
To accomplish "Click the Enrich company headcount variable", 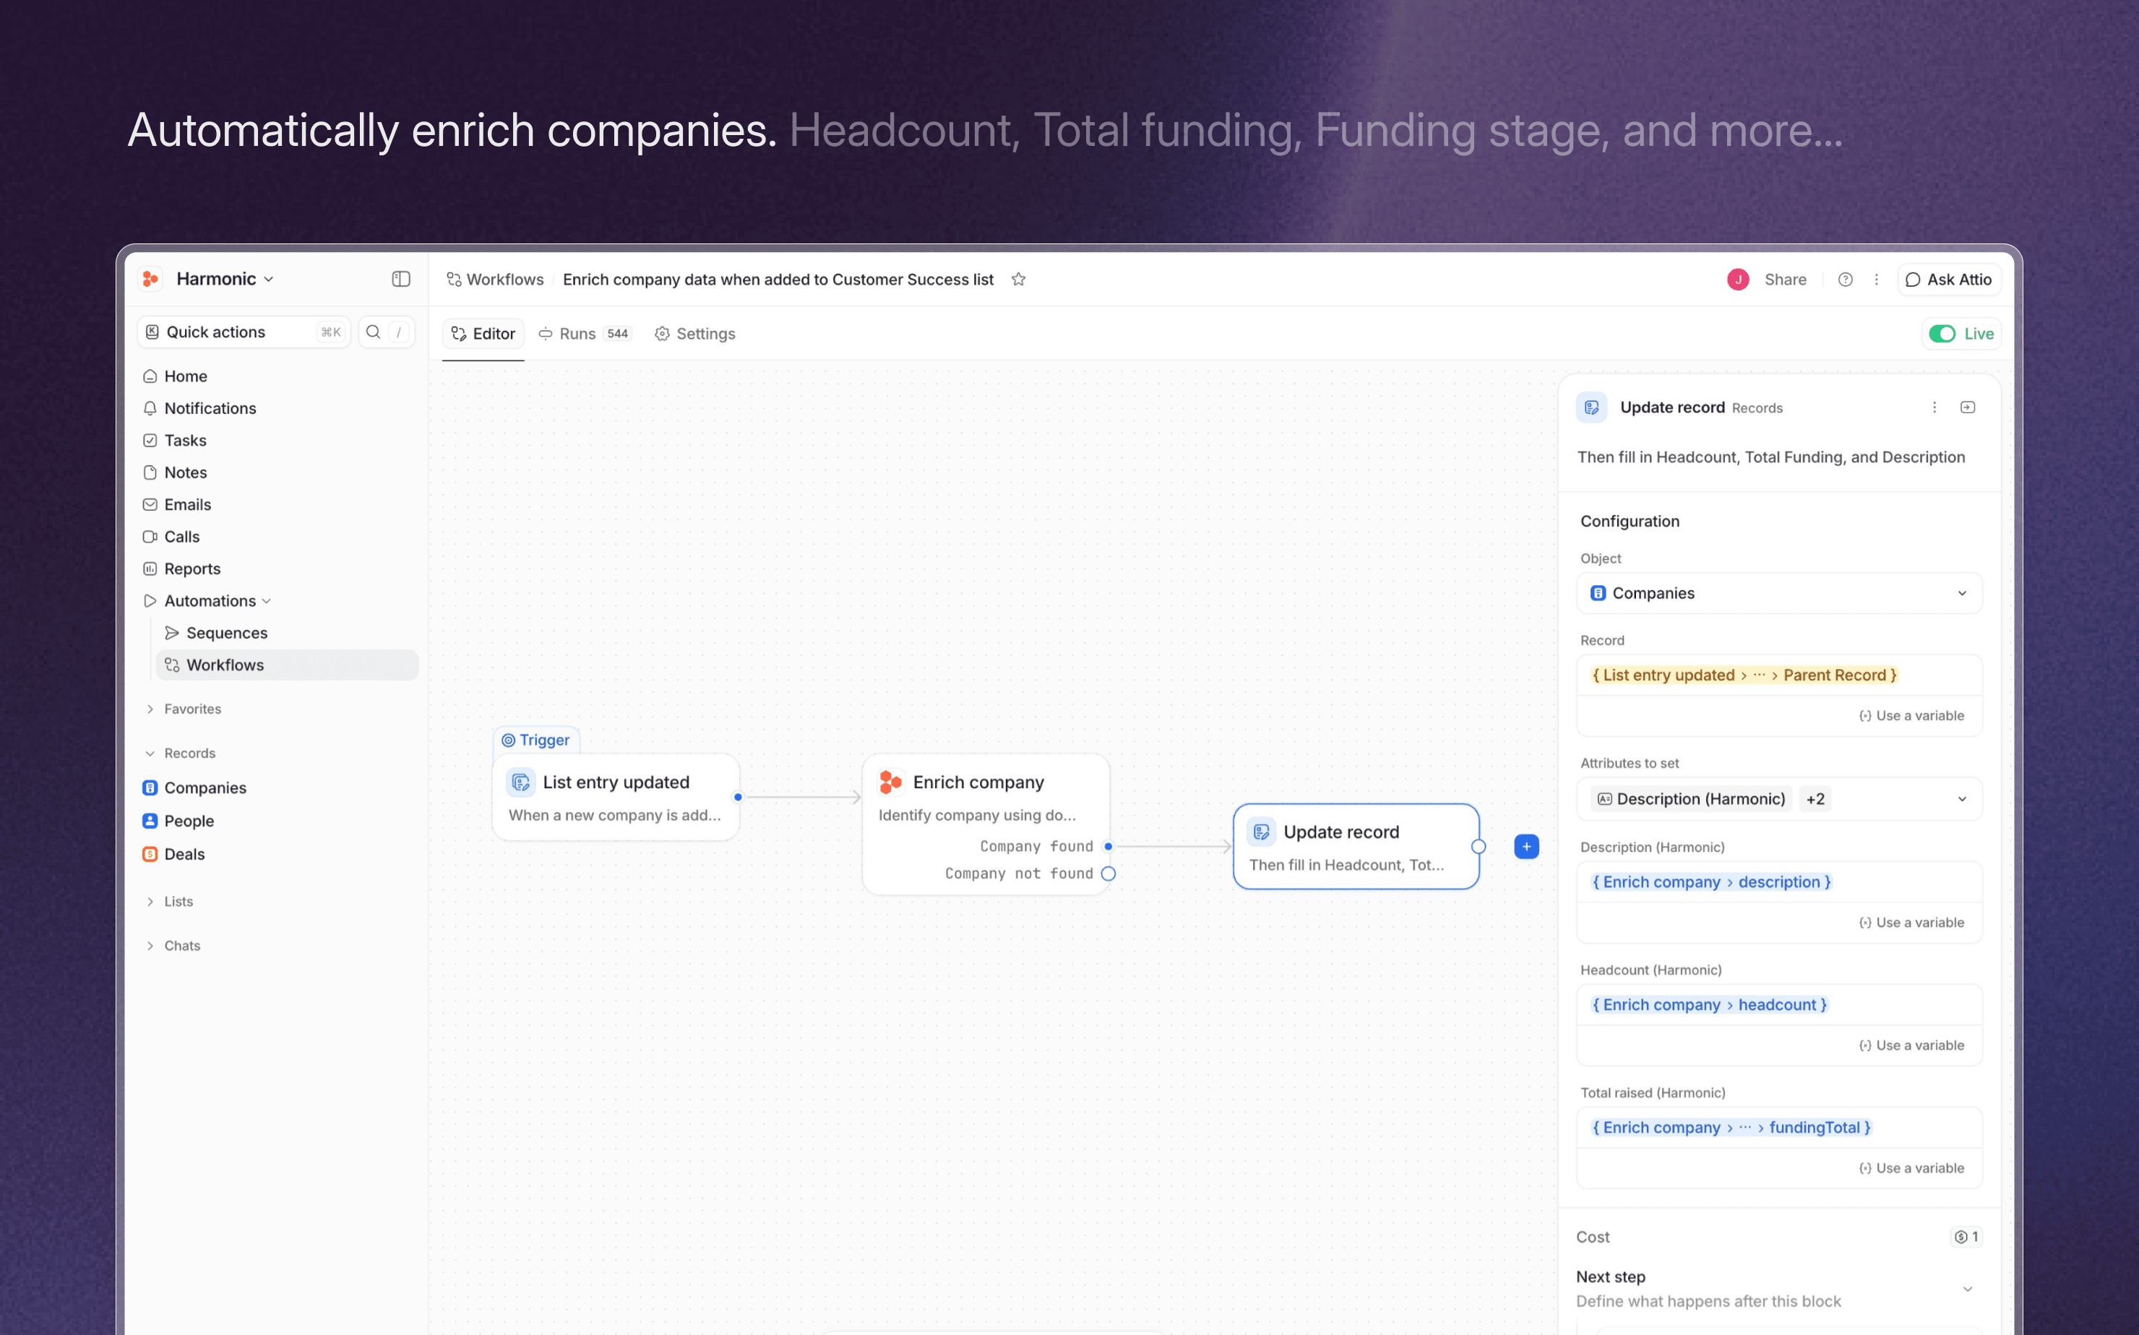I will point(1709,1004).
